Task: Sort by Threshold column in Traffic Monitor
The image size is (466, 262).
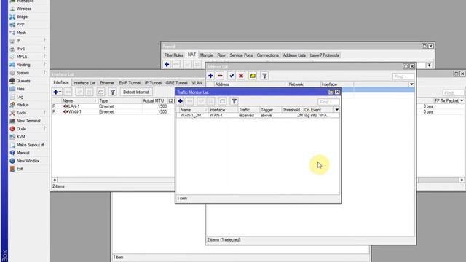Action: [x=292, y=110]
